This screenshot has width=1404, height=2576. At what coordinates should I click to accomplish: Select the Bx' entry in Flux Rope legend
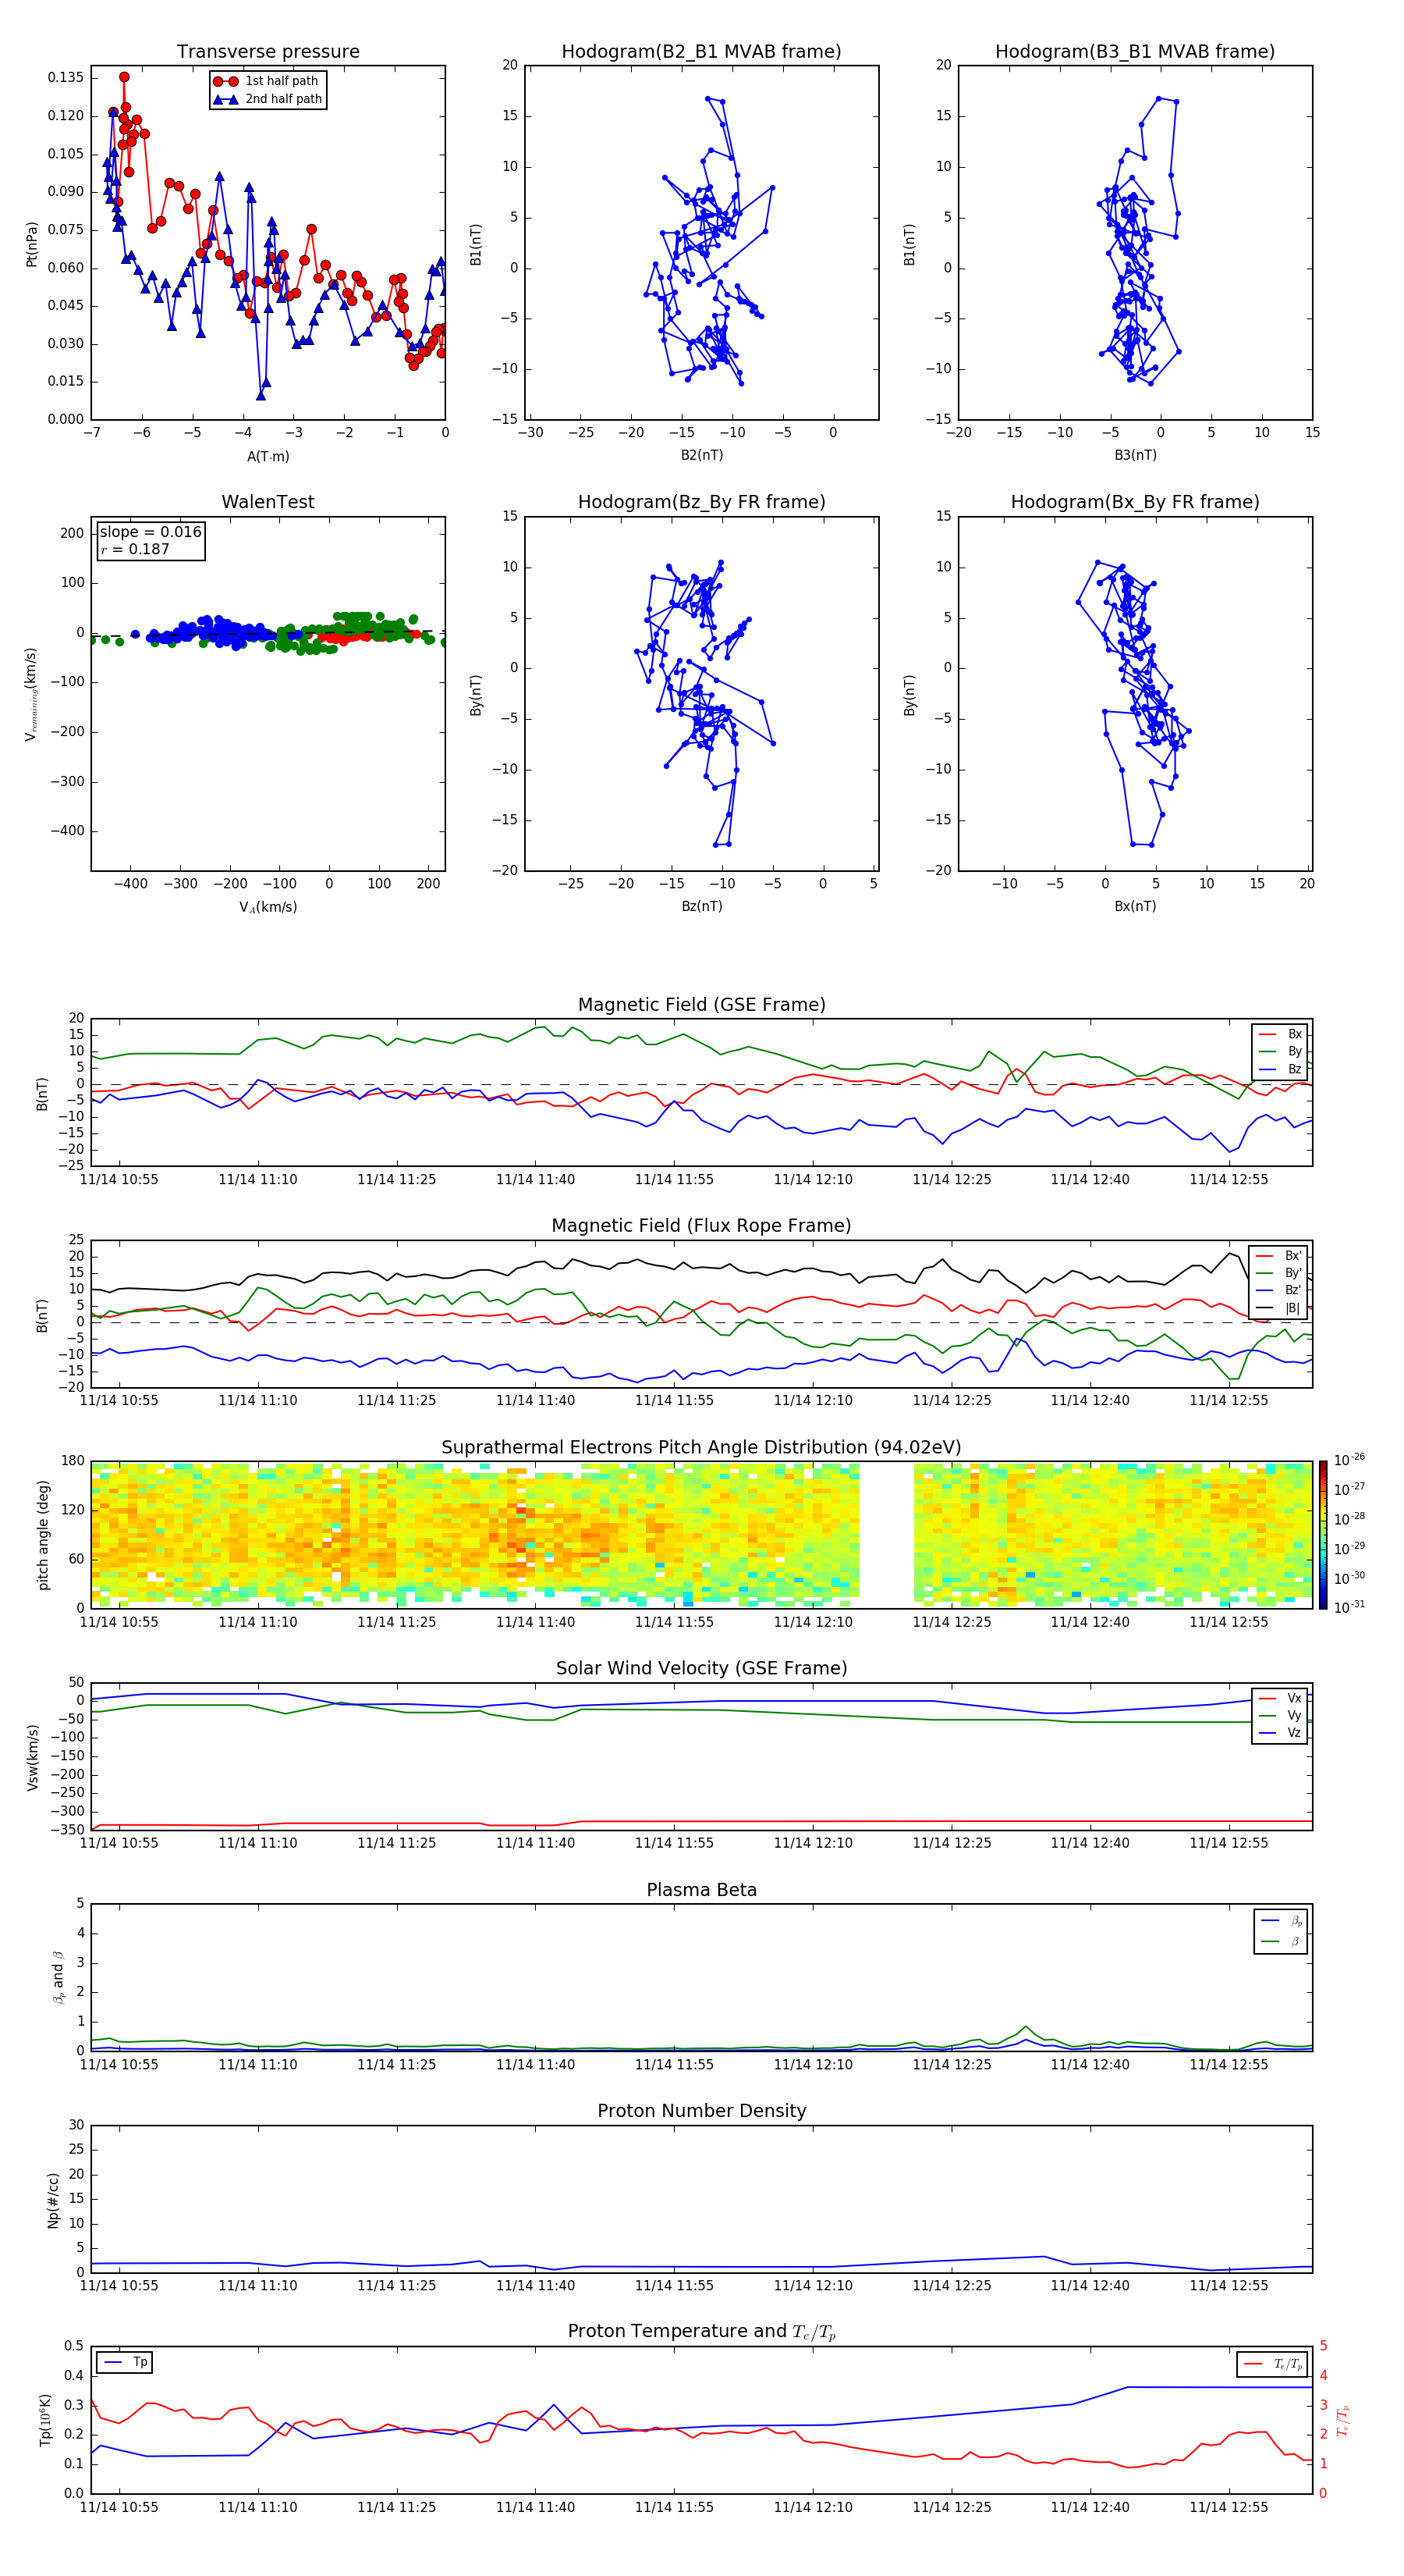(x=1279, y=1255)
